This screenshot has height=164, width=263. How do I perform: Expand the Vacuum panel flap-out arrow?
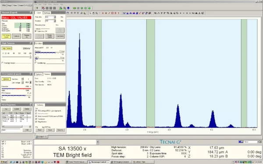tap(31, 12)
